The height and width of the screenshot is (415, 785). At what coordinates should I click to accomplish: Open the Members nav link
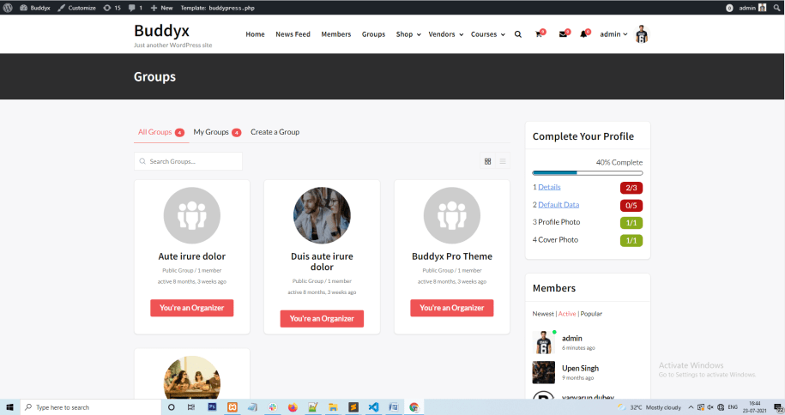[x=336, y=34]
